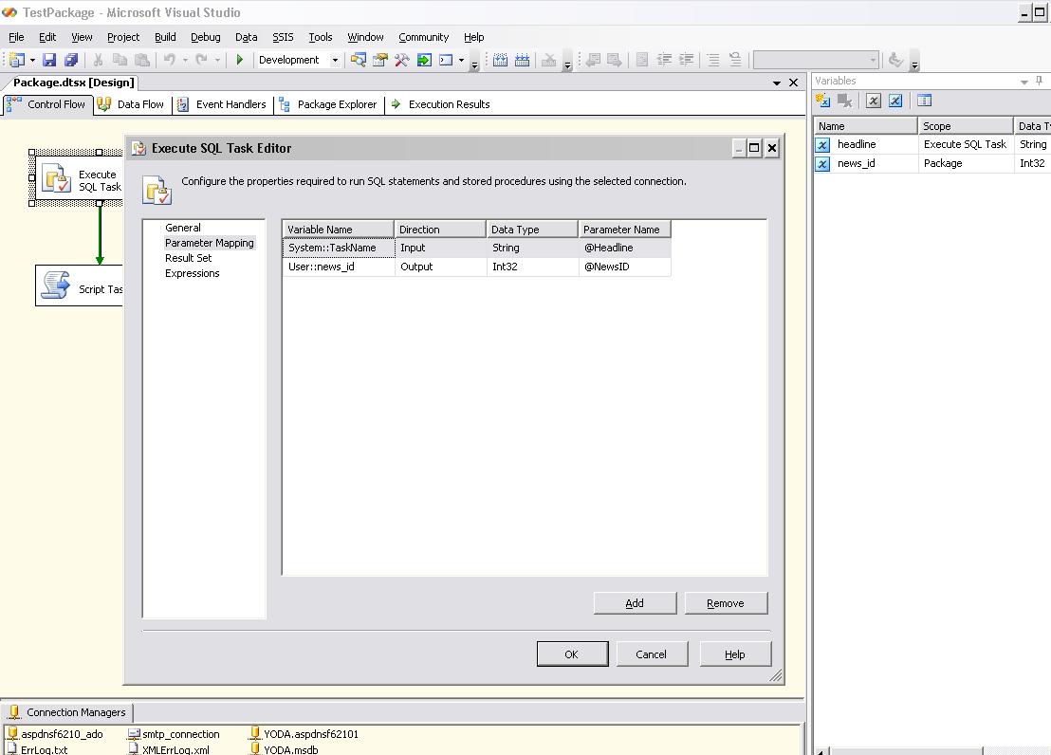Select Result Set in editor page list
Screen dimensions: 1051x755
(x=188, y=258)
